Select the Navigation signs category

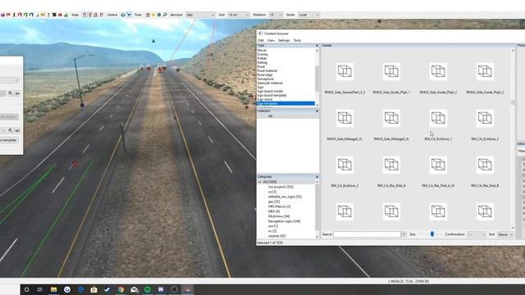pyautogui.click(x=284, y=221)
